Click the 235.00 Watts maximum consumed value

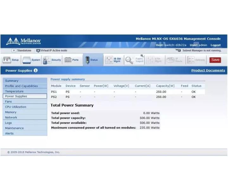[x=149, y=128]
